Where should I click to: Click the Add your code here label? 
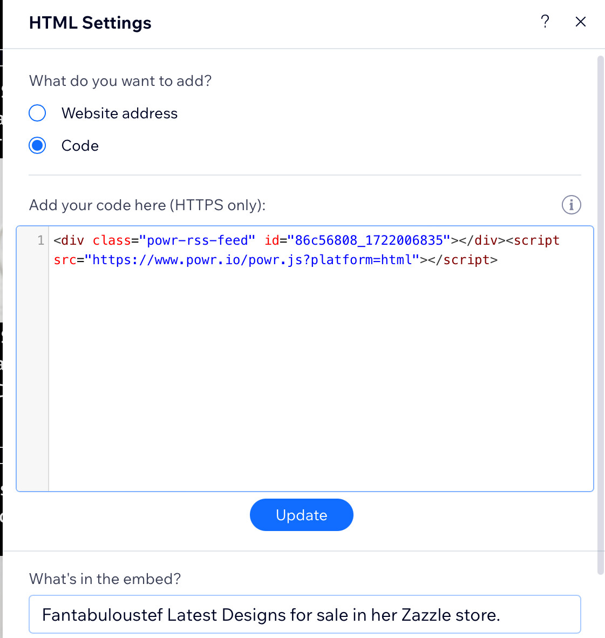click(147, 205)
